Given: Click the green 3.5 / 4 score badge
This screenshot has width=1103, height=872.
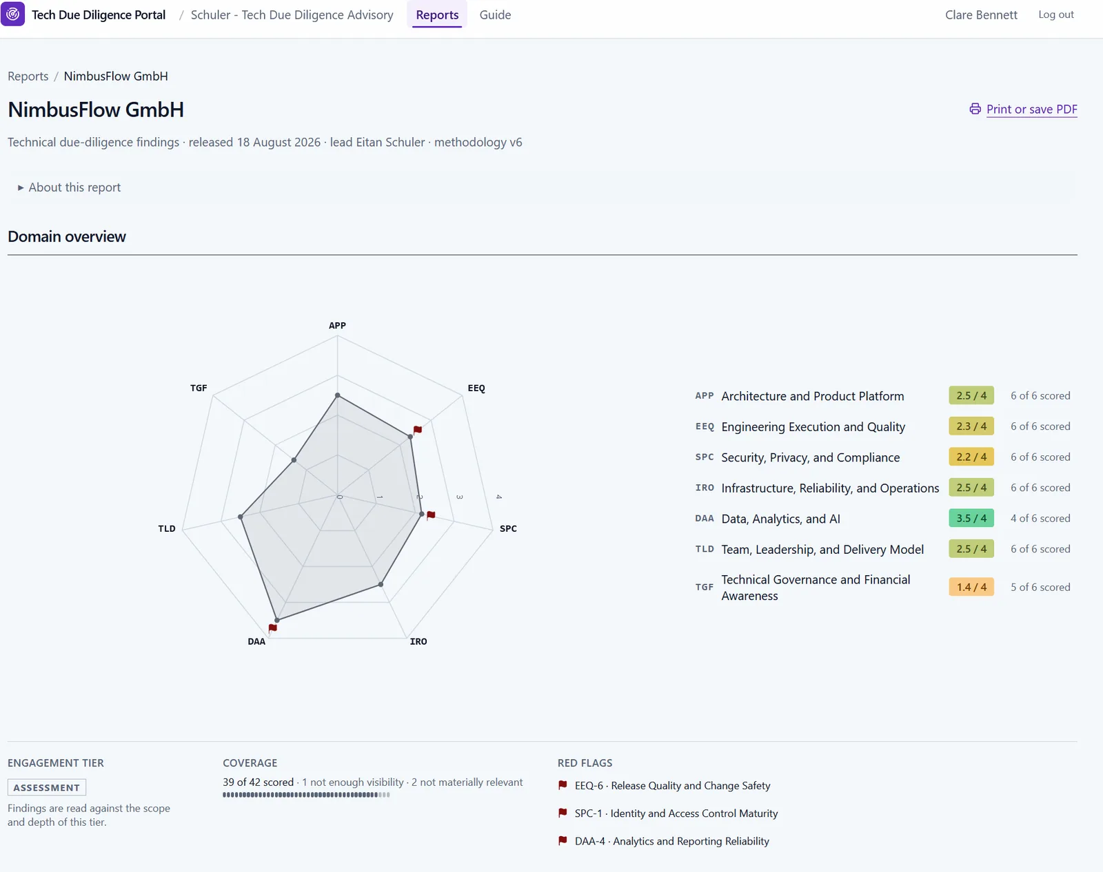Looking at the screenshot, I should 971,518.
